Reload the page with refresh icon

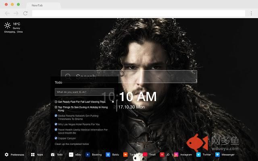point(25,13)
